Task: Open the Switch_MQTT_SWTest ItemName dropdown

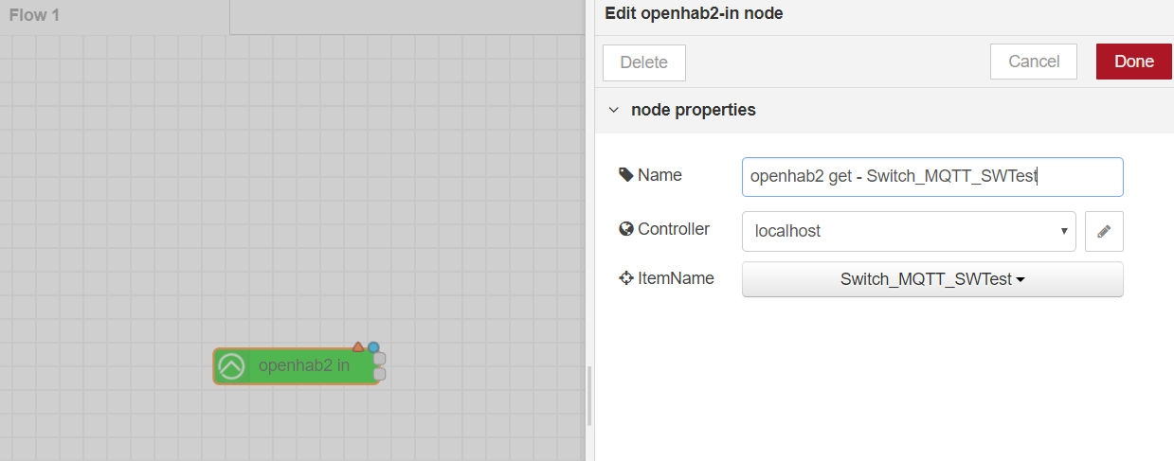Action: (x=931, y=279)
